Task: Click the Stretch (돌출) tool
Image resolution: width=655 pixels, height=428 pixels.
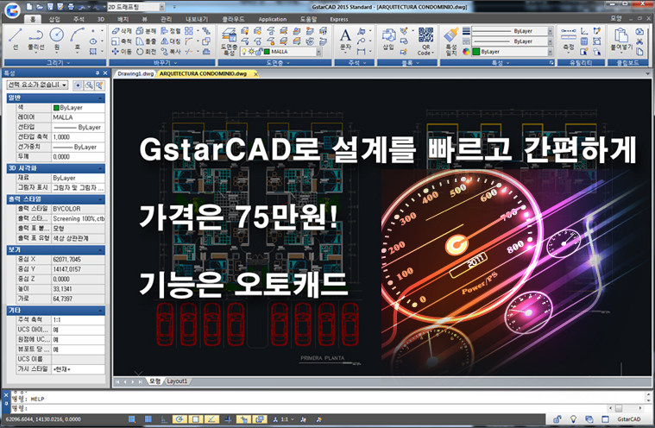Action: tap(146, 41)
